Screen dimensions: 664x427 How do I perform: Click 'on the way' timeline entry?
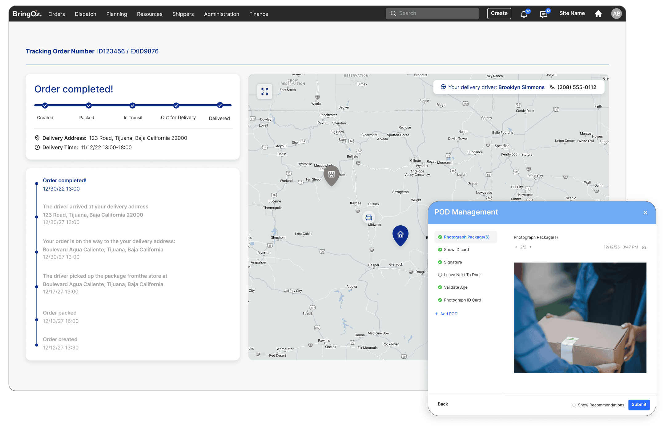pos(109,249)
